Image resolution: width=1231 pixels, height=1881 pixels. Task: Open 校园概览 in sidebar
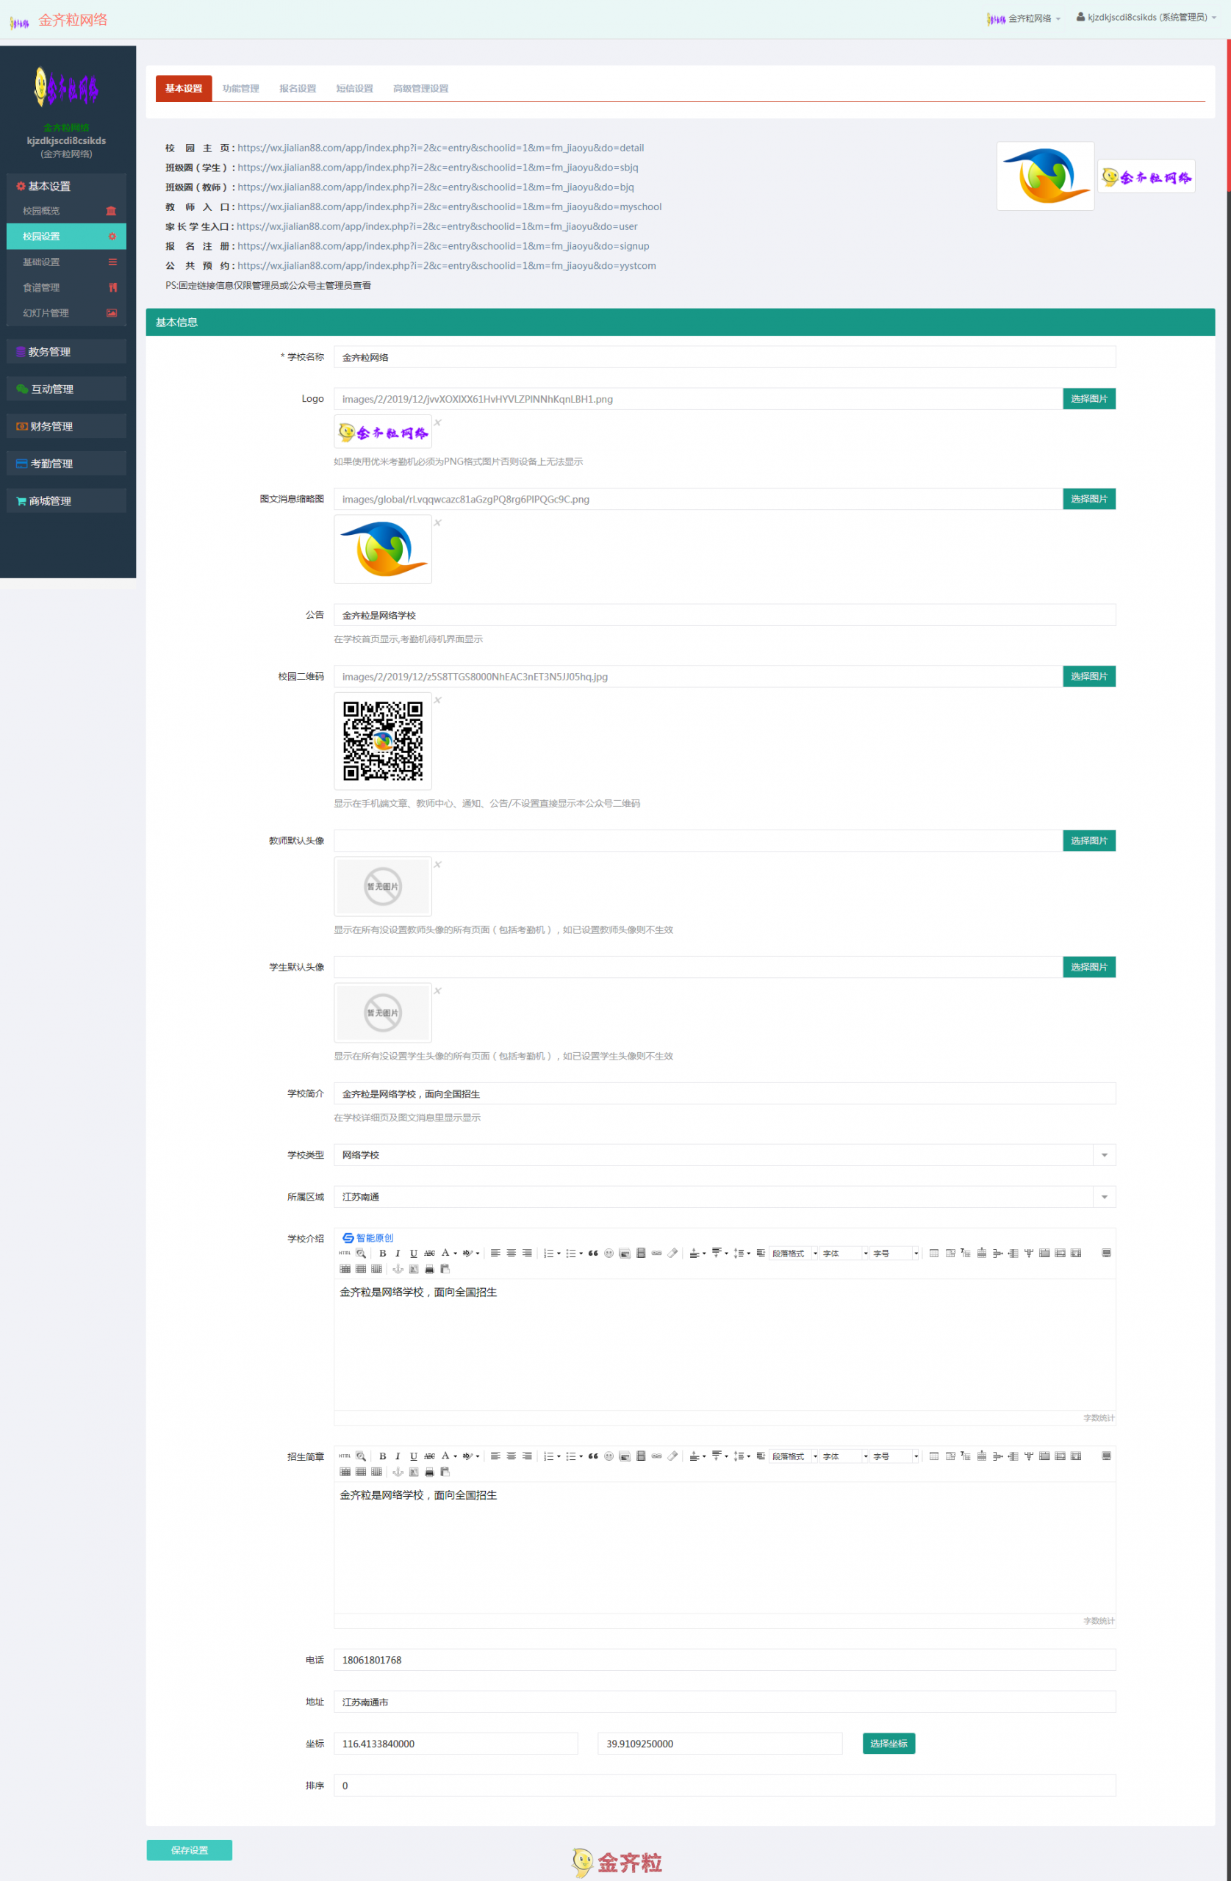[x=66, y=211]
